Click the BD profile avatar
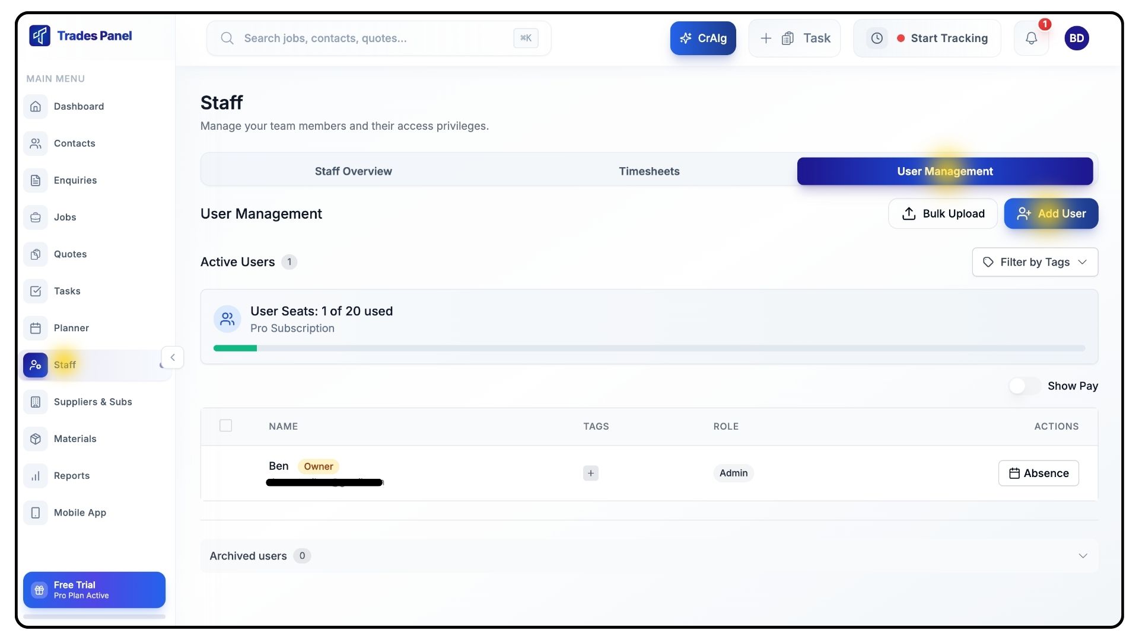Viewport: 1139px width, 640px height. click(1076, 39)
